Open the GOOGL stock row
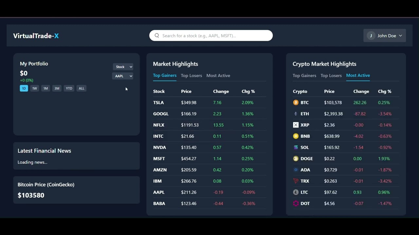Screen dimensions: 419x235 [209, 114]
